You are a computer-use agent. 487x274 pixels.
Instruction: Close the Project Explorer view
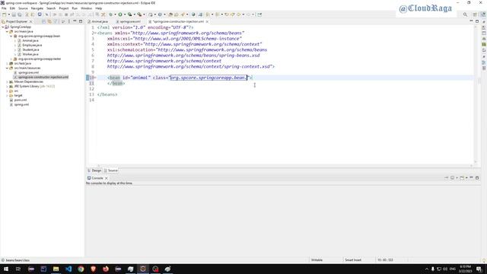(30, 22)
